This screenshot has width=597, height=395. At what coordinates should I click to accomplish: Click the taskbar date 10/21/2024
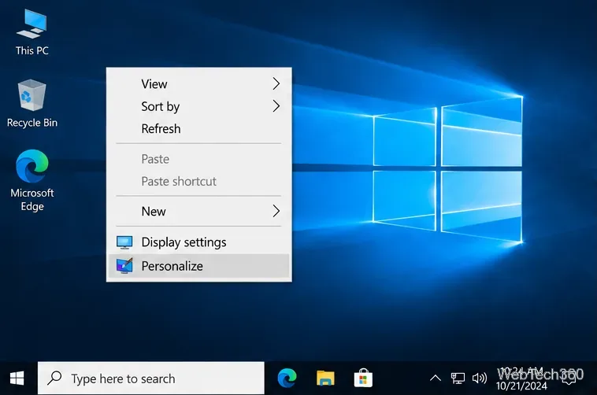click(521, 386)
